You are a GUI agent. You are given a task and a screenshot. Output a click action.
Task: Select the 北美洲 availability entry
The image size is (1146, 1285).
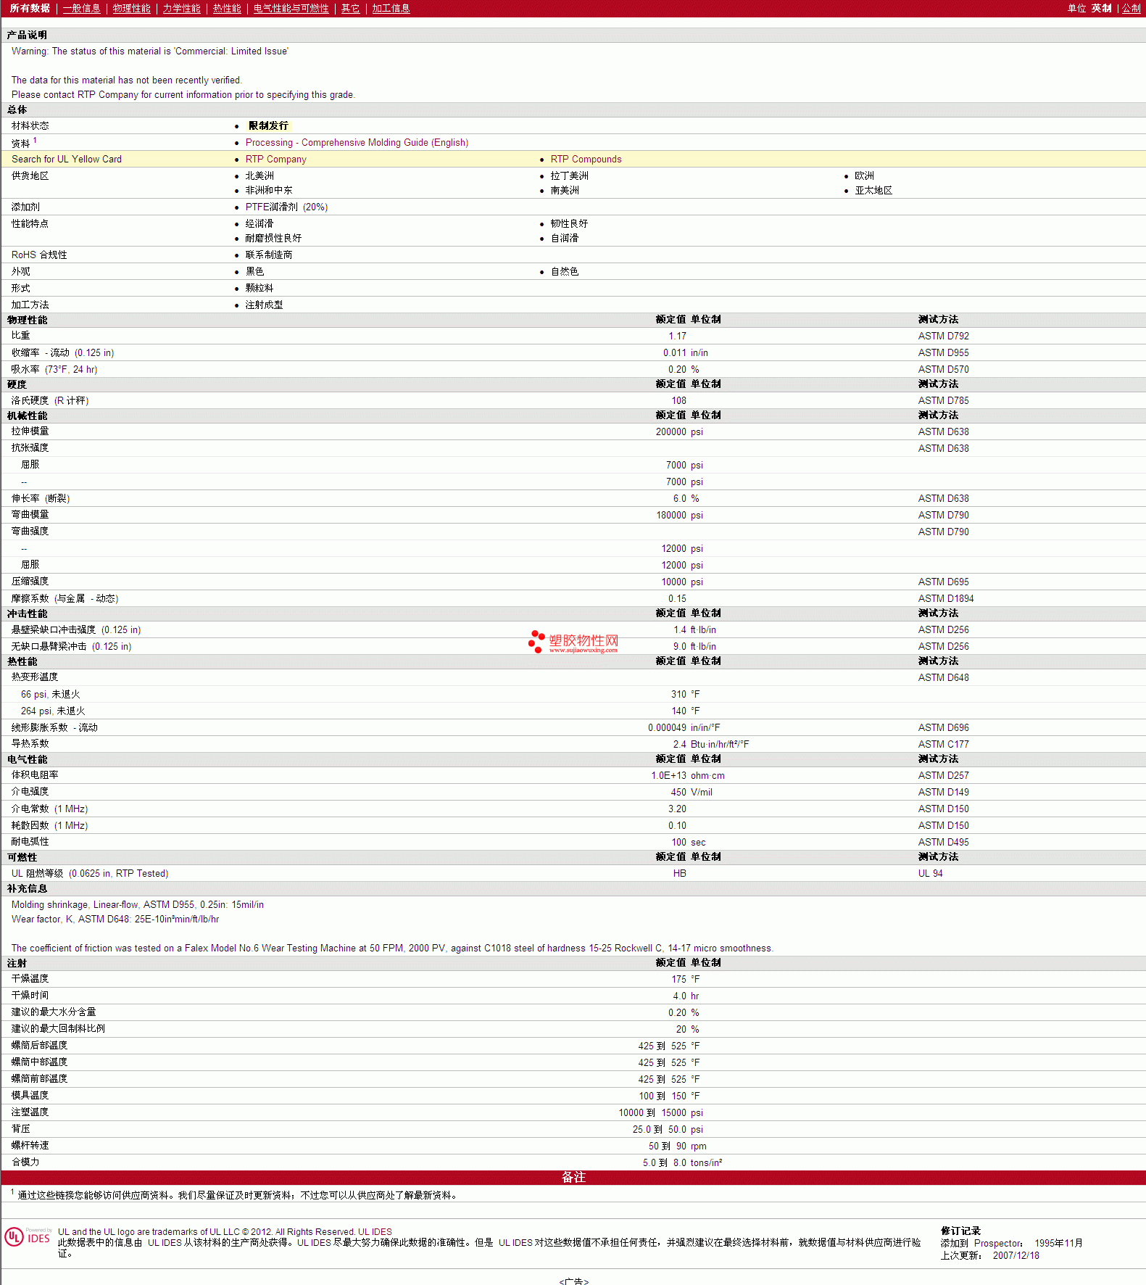click(x=259, y=176)
